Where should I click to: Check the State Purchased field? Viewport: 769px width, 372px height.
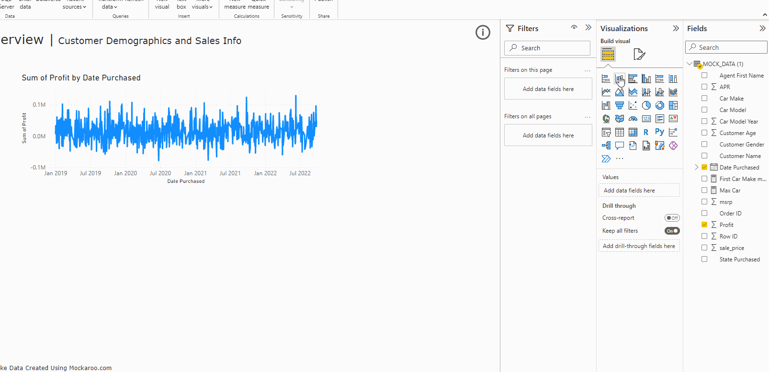click(x=704, y=259)
